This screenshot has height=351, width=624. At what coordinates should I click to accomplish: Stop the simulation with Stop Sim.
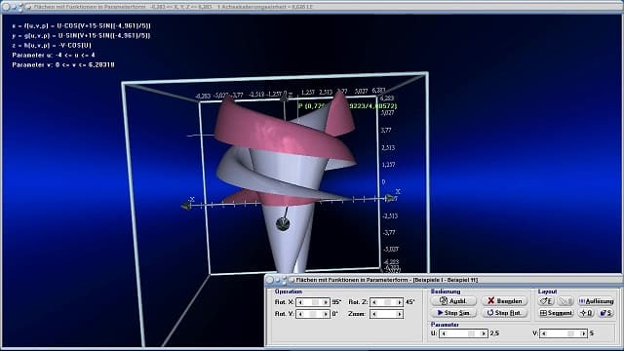(453, 313)
